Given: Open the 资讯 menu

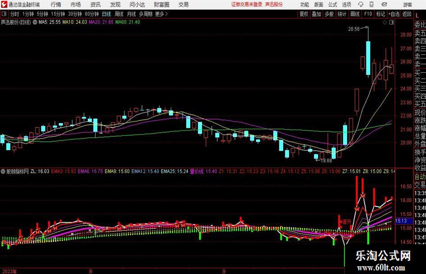Looking at the screenshot, I should (x=96, y=4).
